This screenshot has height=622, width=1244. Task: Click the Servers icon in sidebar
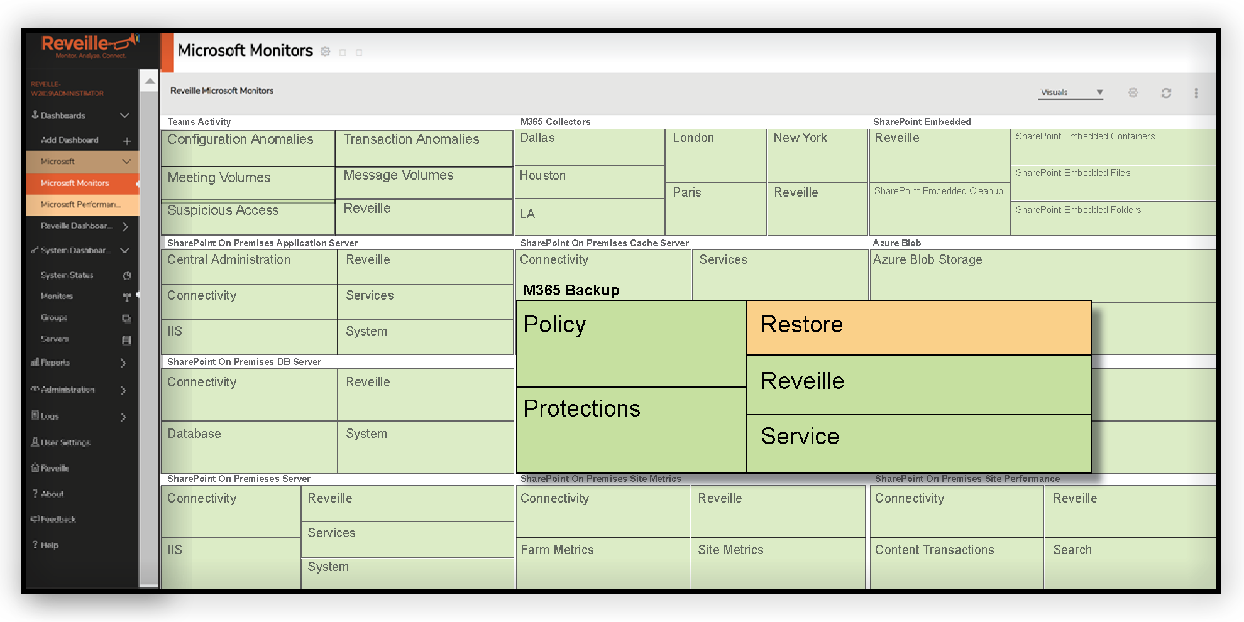pos(127,340)
